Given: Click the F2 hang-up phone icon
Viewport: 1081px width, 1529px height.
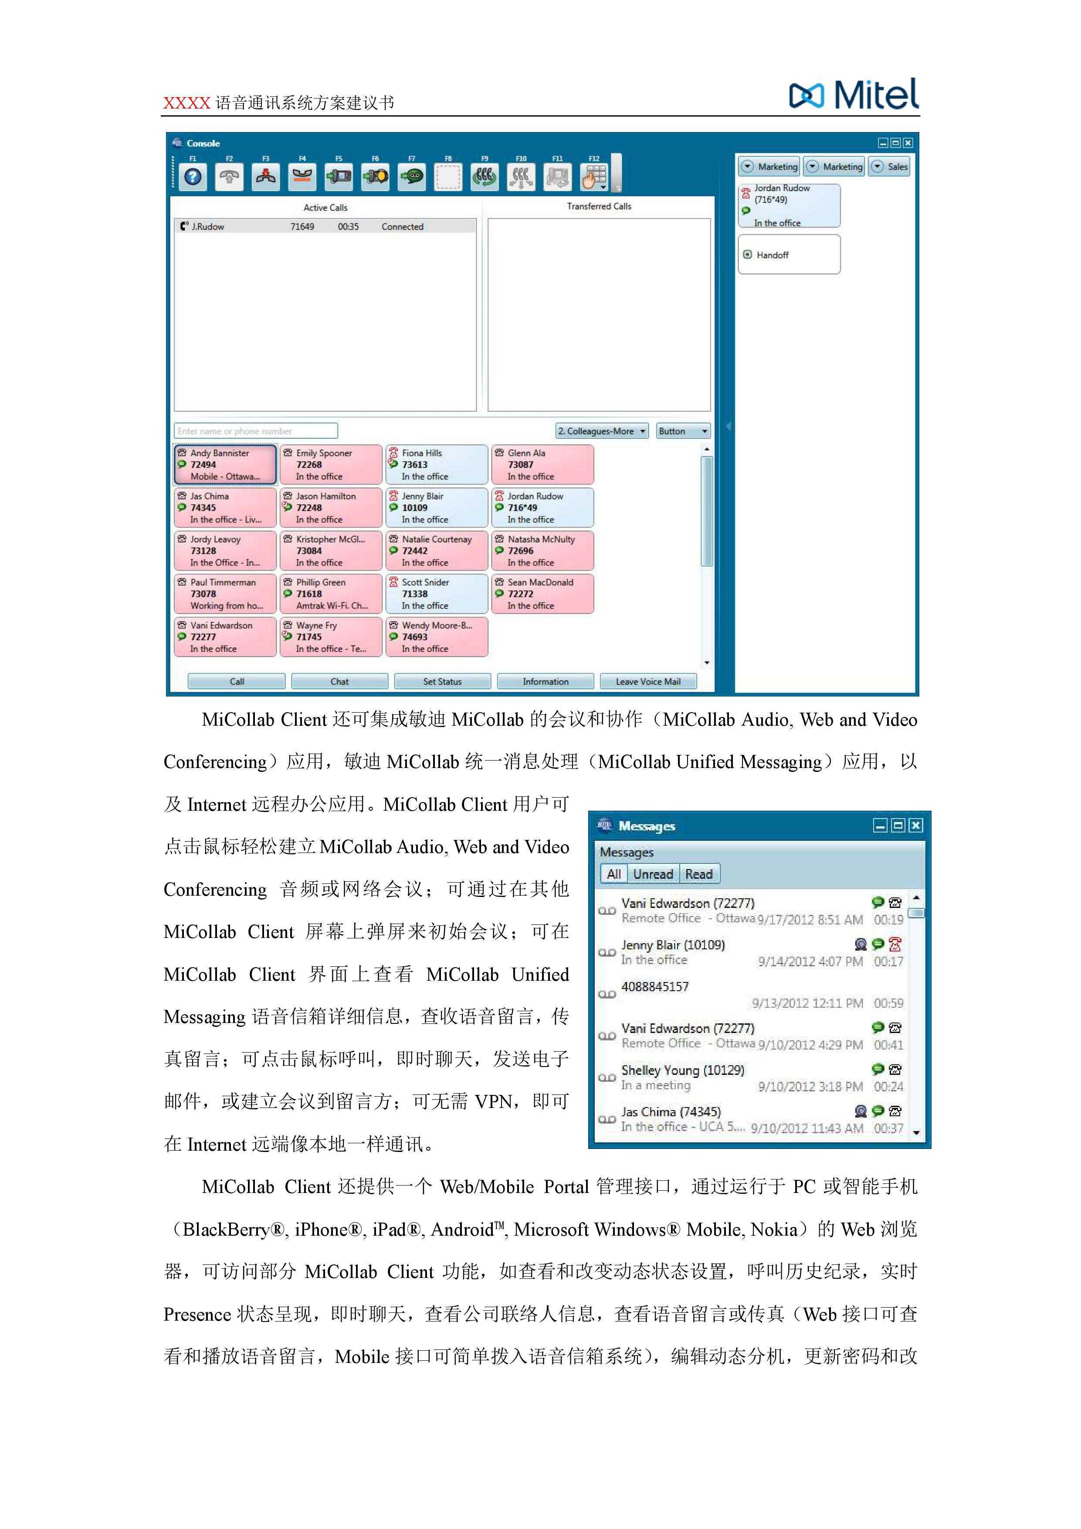Looking at the screenshot, I should tap(230, 177).
